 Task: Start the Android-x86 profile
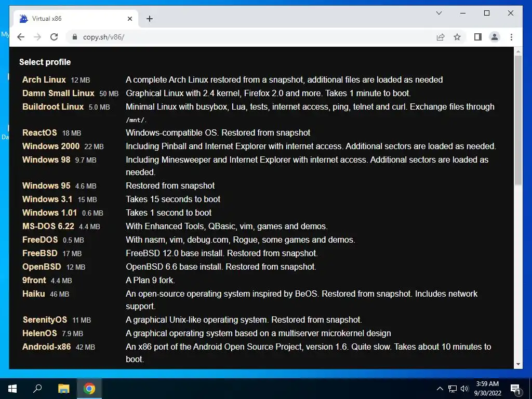pyautogui.click(x=46, y=347)
